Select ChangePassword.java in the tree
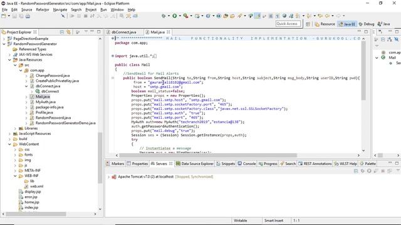401x225 pixels. pyautogui.click(x=53, y=76)
